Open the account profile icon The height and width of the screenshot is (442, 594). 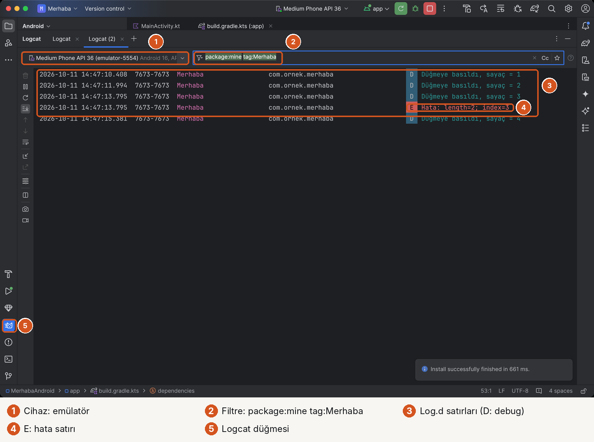(585, 9)
